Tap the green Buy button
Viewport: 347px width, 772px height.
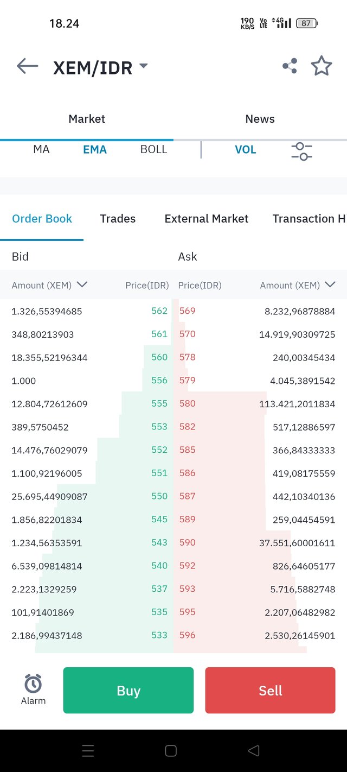[x=128, y=691]
